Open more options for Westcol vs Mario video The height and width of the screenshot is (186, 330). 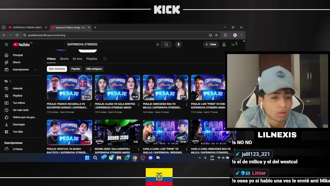click(90, 149)
